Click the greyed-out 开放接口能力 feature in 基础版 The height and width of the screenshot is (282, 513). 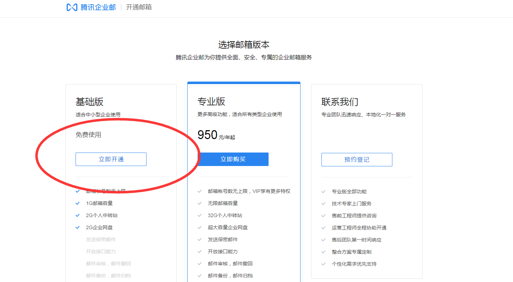coord(101,251)
